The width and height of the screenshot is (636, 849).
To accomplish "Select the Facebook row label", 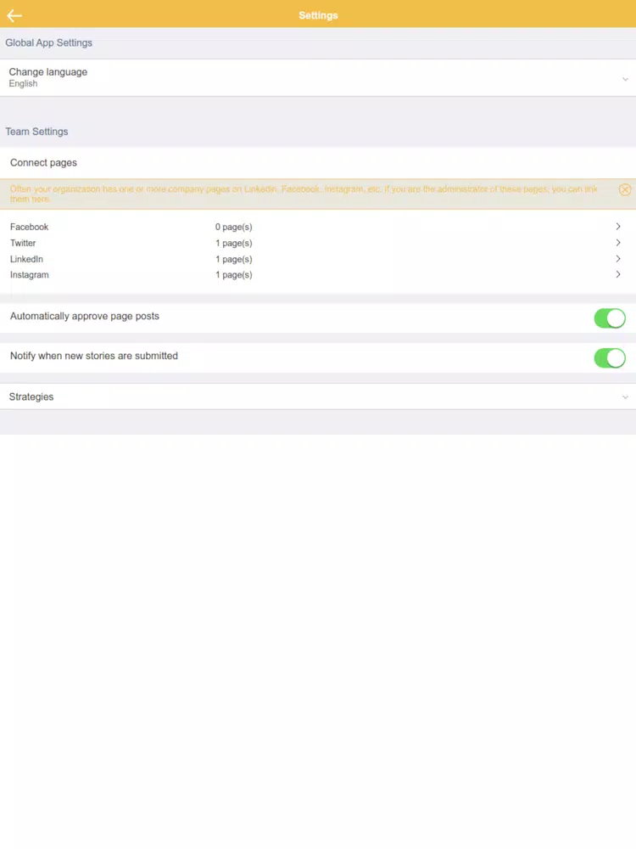I will coord(29,227).
